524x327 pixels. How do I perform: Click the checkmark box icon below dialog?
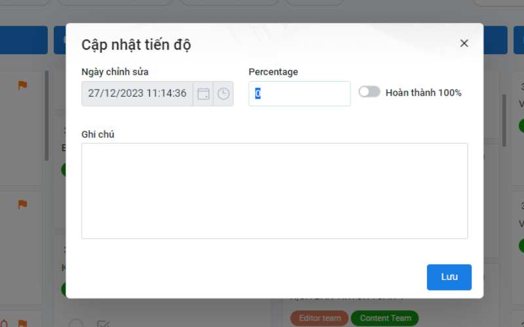103,323
